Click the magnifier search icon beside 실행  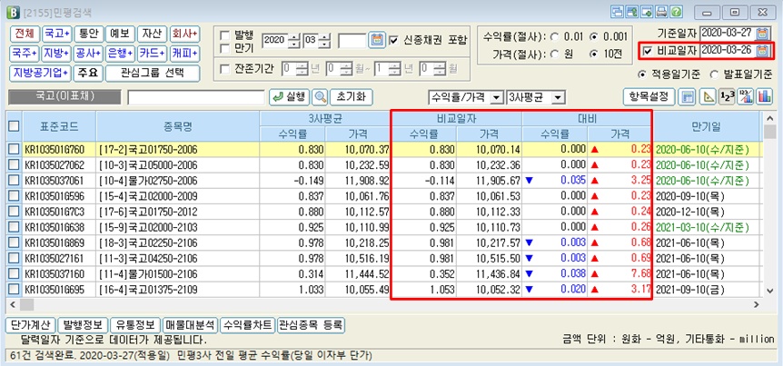[x=321, y=96]
